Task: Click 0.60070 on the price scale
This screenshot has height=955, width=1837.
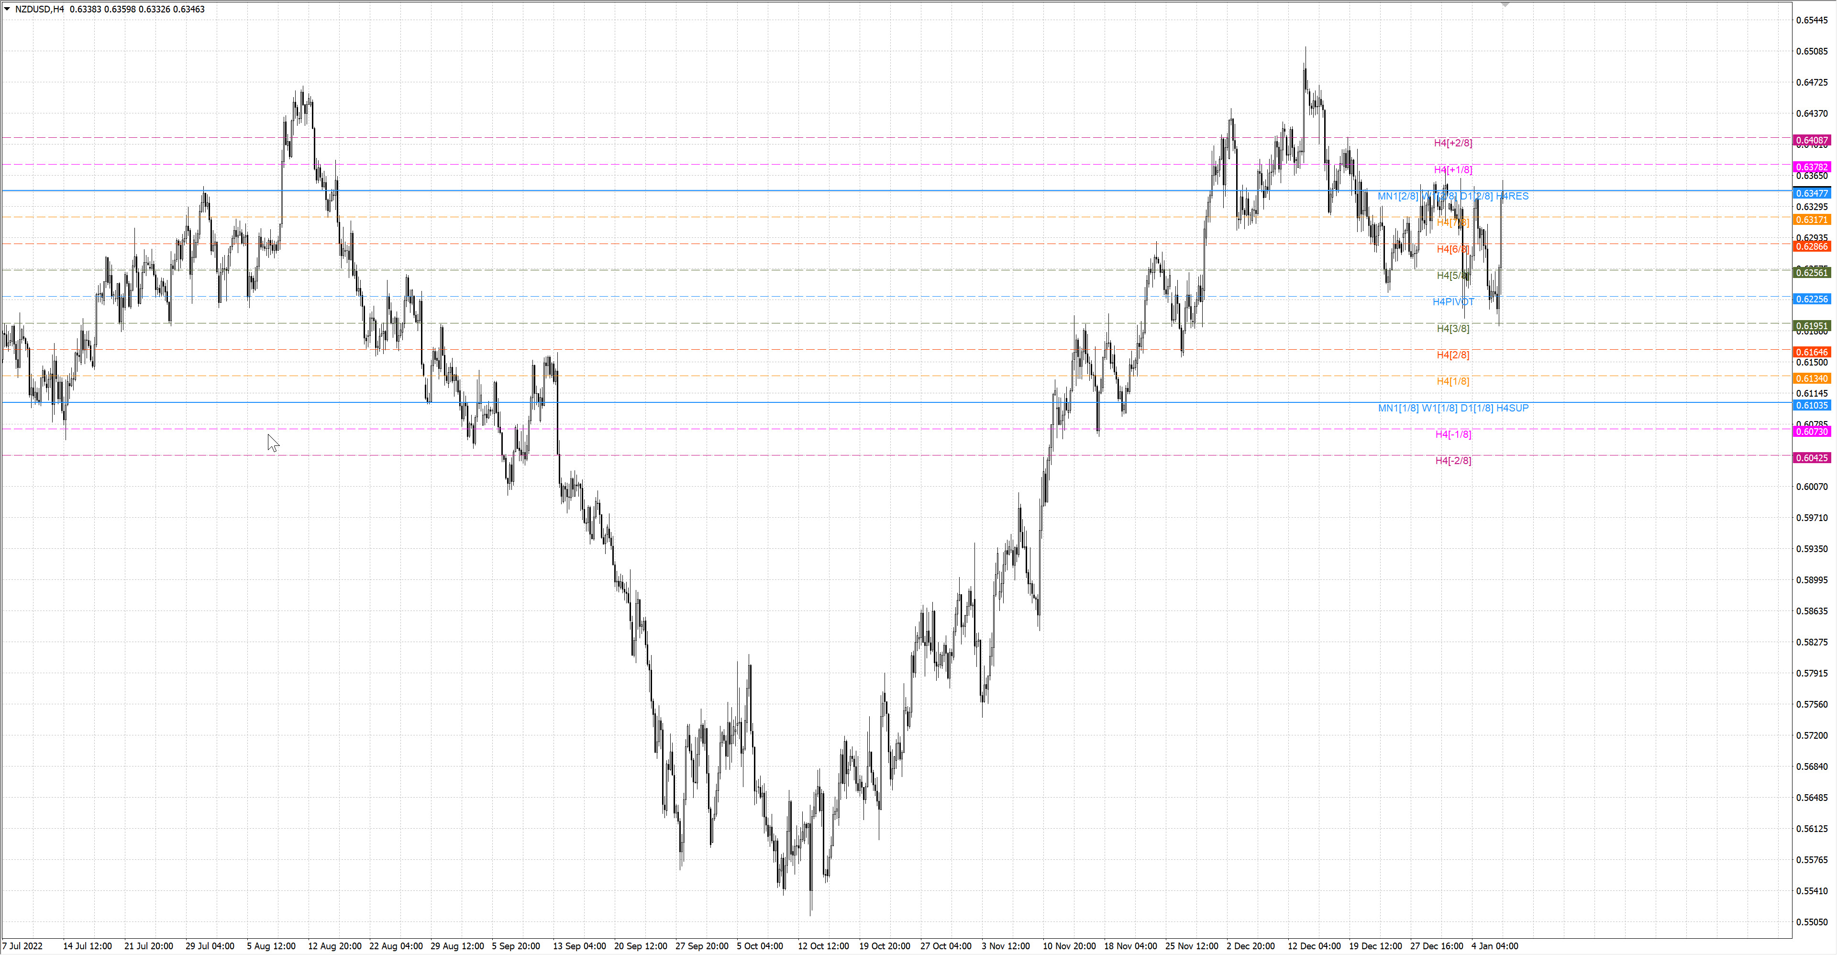Action: [1811, 487]
